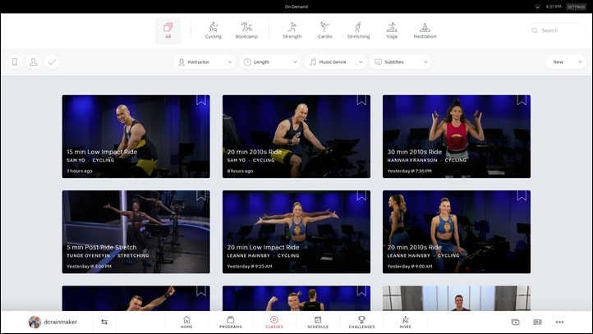Open the dcrainmaker profile
The width and height of the screenshot is (593, 334).
click(x=53, y=322)
